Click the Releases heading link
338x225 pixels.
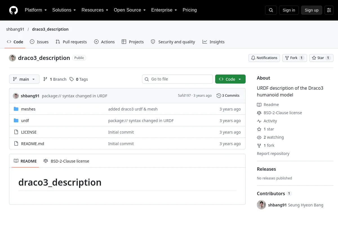266,169
